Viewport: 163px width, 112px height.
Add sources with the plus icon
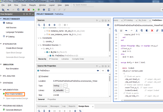pyautogui.click(x=55, y=25)
